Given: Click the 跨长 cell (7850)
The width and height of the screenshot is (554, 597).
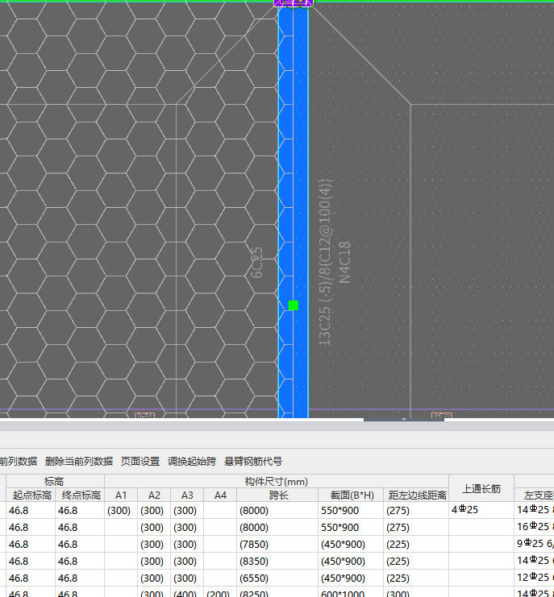Looking at the screenshot, I should pyautogui.click(x=277, y=545).
